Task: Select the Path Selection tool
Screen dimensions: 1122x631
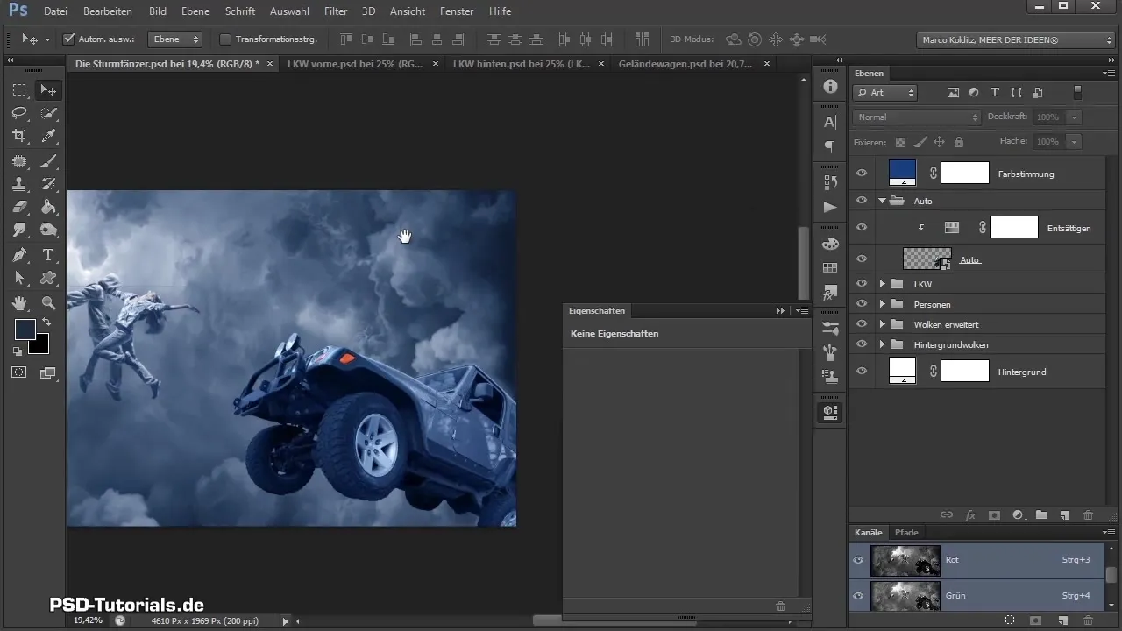Action: (19, 278)
